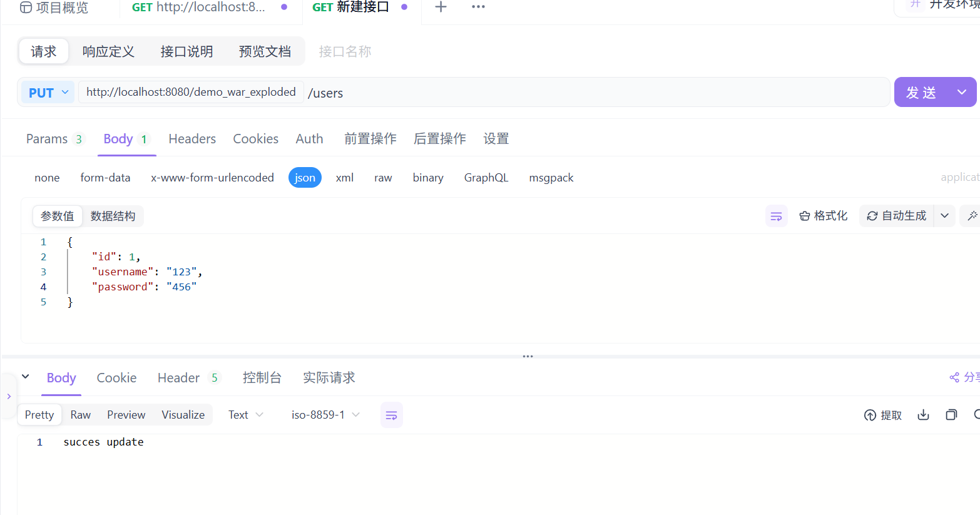Viewport: 980px width, 515px height.
Task: Open the send button dropdown arrow
Action: tap(962, 92)
